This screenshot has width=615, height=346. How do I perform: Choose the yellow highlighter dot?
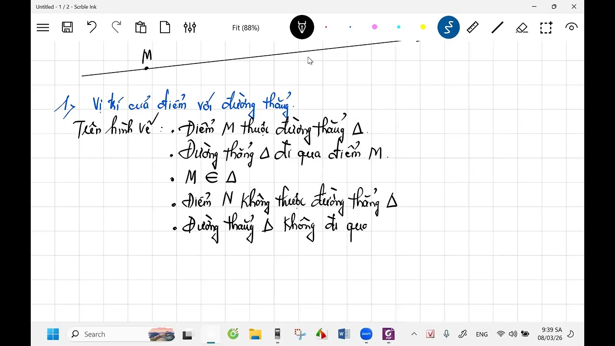pos(423,27)
